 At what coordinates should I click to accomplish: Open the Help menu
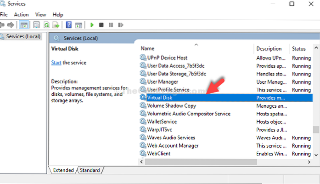click(x=58, y=15)
